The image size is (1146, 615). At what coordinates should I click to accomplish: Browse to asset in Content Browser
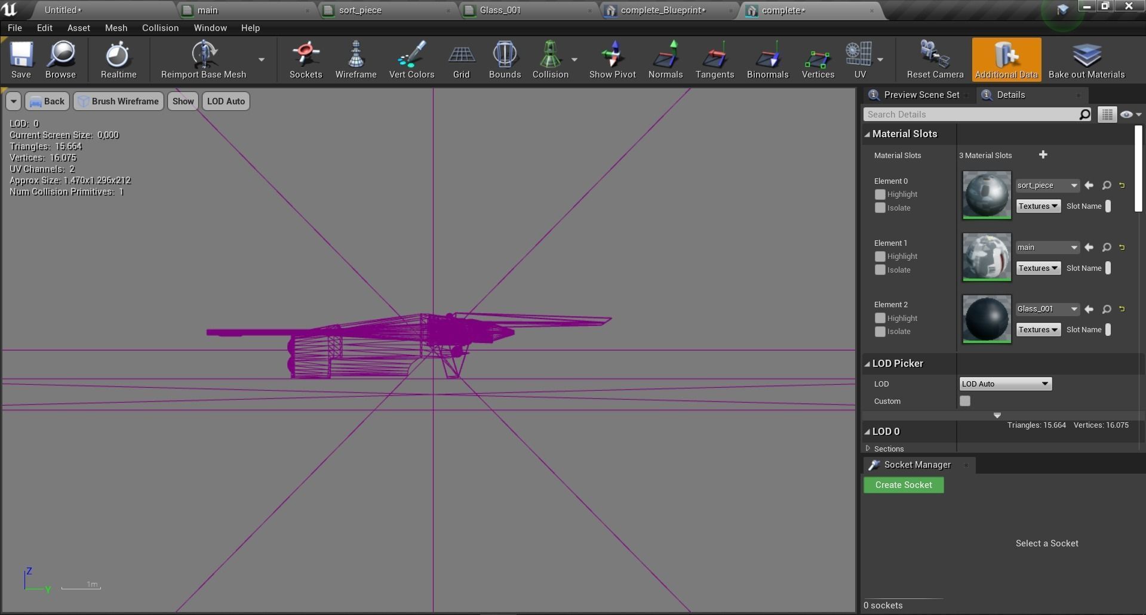pos(60,60)
